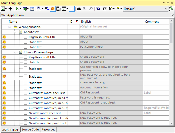The height and width of the screenshot is (133, 175).
Task: Check the box for CurrentPasswordLabel.Text
Action: (x=25, y=93)
